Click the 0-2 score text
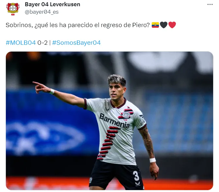This screenshot has height=192, width=219. point(42,43)
